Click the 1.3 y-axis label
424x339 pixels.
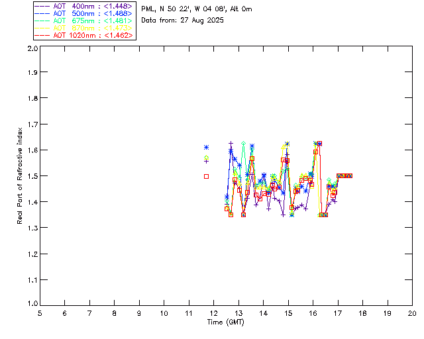click(32, 228)
